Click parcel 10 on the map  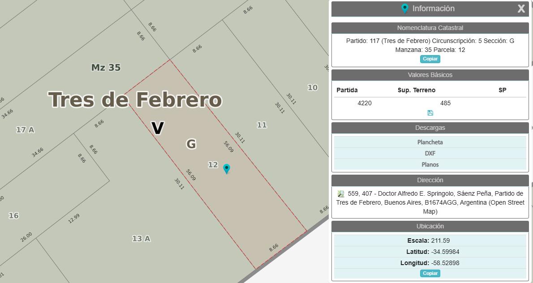point(312,87)
